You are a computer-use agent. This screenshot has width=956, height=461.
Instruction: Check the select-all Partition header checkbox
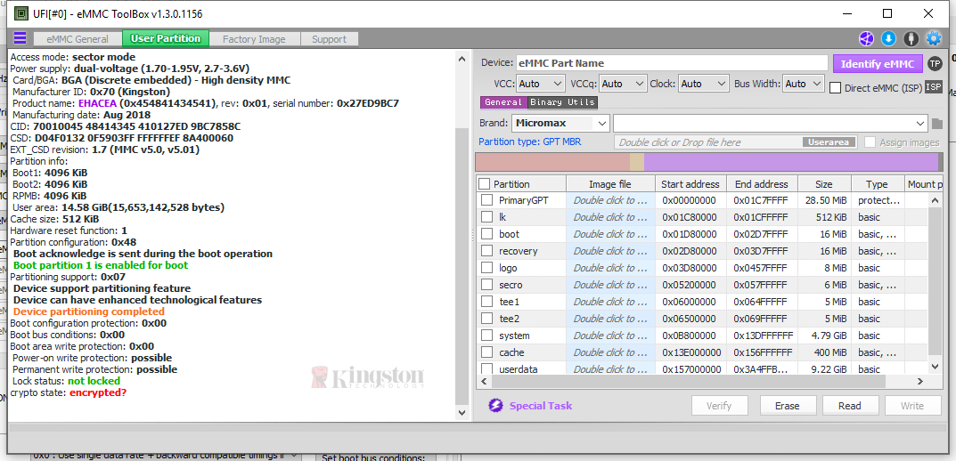[484, 184]
